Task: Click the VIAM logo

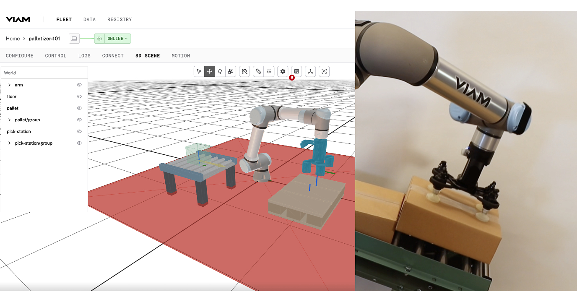Action: pyautogui.click(x=18, y=19)
